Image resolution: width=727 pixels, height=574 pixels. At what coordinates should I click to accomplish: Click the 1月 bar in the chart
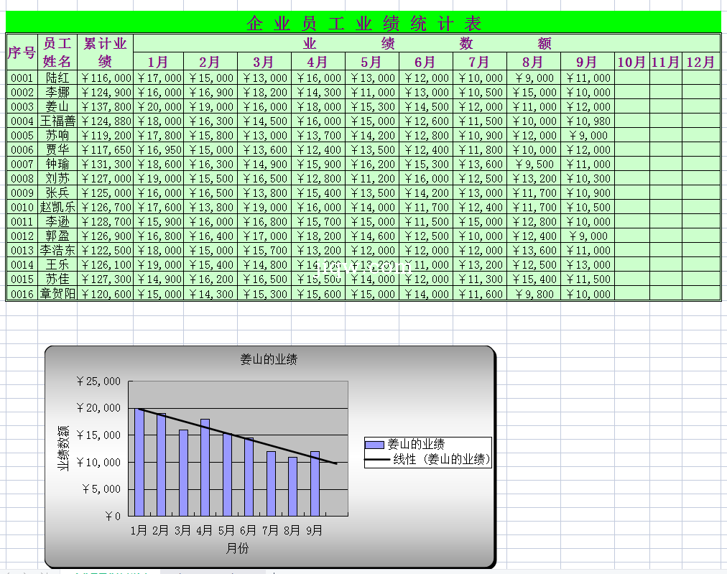(x=139, y=463)
